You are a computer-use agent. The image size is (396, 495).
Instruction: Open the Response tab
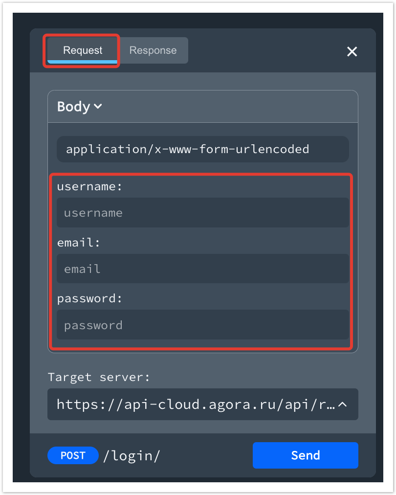pyautogui.click(x=153, y=50)
